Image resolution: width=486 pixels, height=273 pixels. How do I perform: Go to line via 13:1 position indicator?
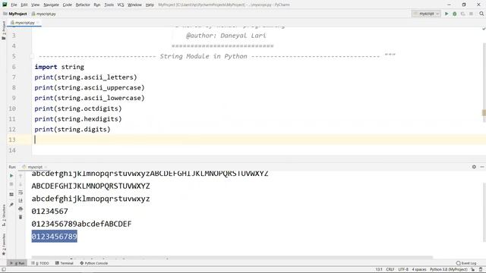coord(379,269)
